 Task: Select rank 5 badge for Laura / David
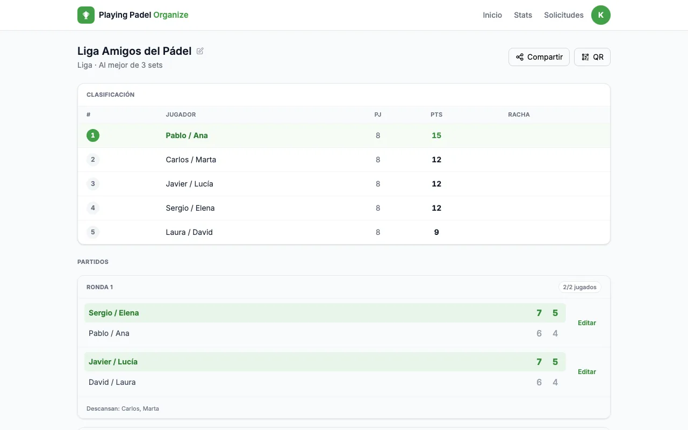(93, 232)
